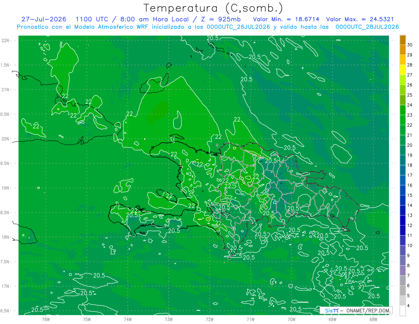Viewport: 419px width, 324px height.
Task: Click the 76W longitude axis label
Action: [x=46, y=319]
